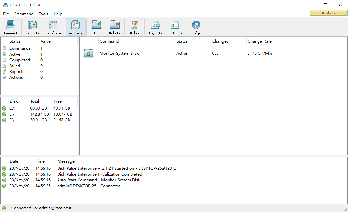The height and width of the screenshot is (212, 348).
Task: Click the Disk Pulse Client title bar icon
Action: click(5, 5)
